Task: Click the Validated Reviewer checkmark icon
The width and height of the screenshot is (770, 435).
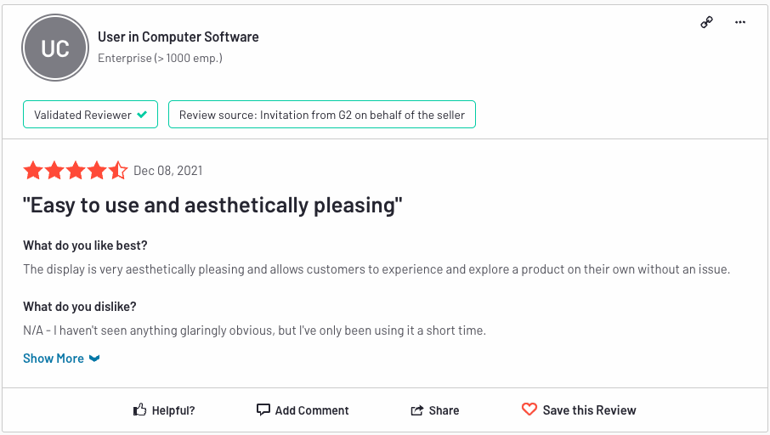Action: [142, 115]
